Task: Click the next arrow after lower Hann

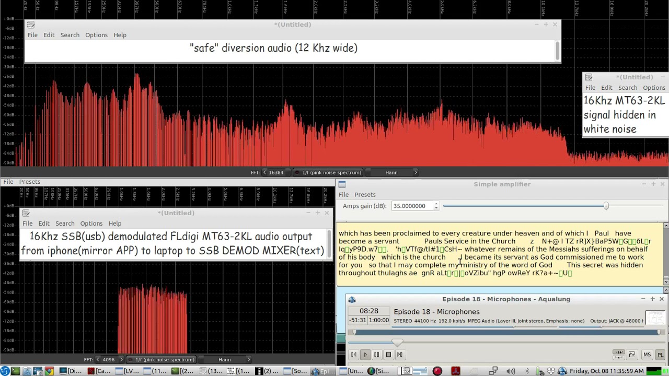Action: 249,360
